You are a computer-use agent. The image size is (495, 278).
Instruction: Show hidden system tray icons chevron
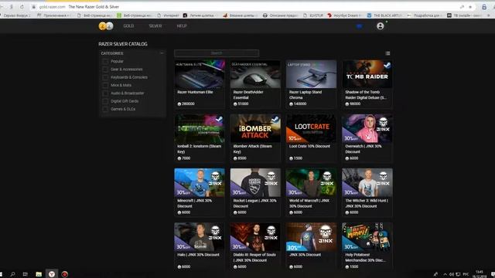coord(445,275)
